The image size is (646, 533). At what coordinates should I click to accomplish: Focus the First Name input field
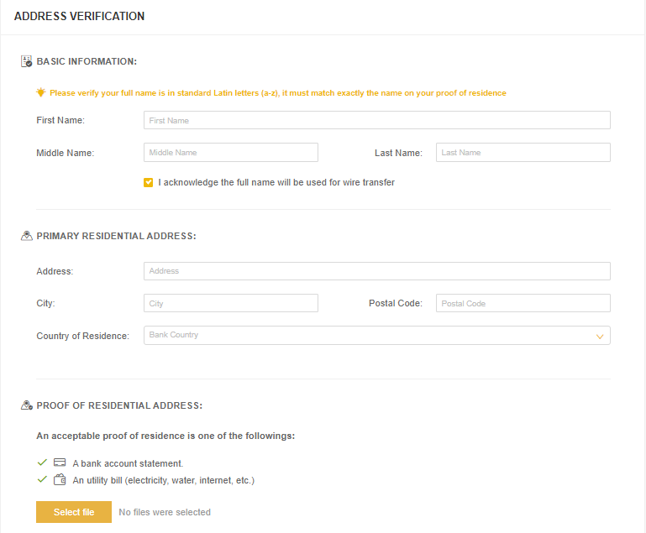click(x=377, y=120)
